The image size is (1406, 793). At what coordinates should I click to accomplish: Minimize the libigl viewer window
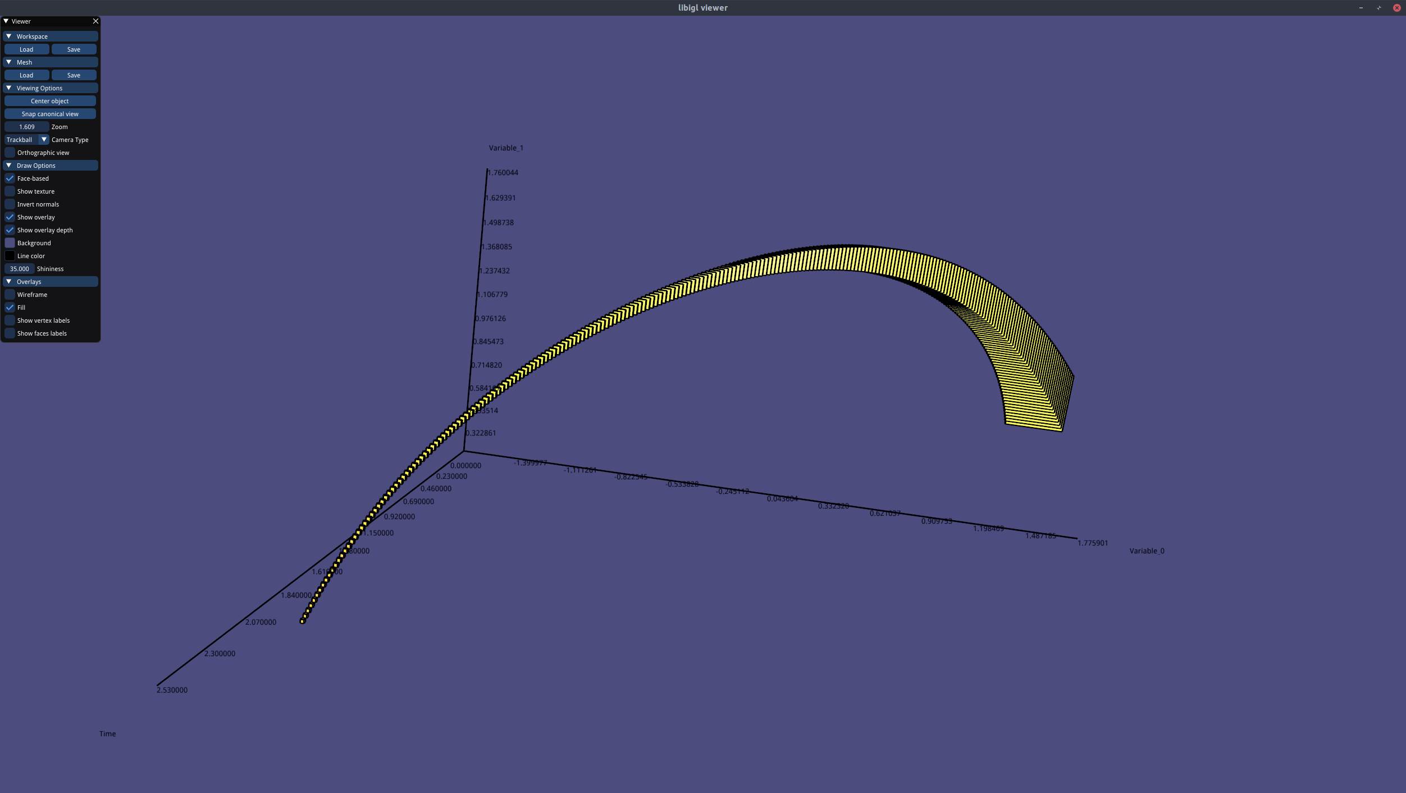(1361, 8)
